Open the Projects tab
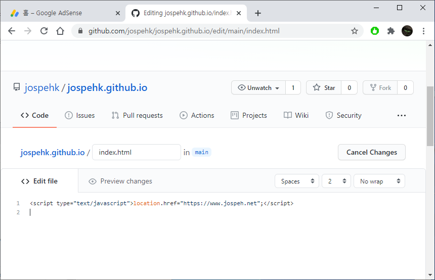 [249, 115]
